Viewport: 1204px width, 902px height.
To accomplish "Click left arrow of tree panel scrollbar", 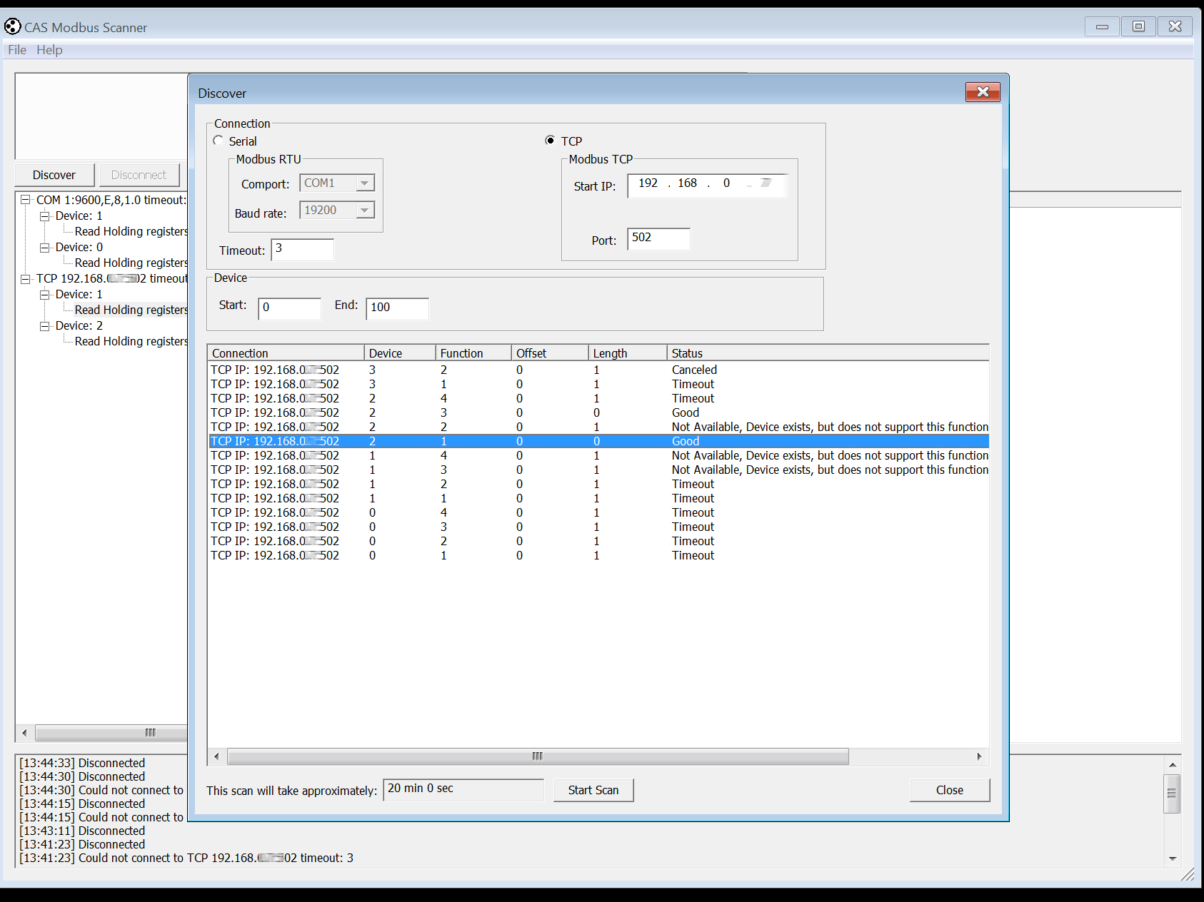I will (x=24, y=733).
